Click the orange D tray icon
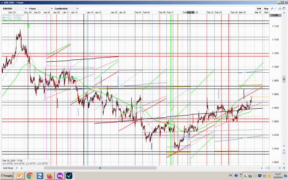 (269, 176)
